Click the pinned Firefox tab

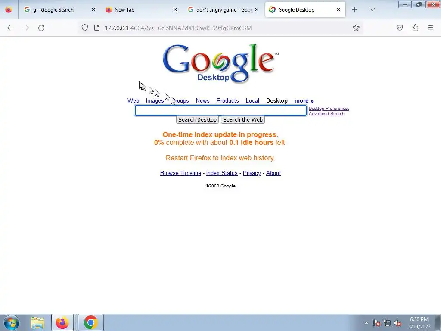coord(9,9)
